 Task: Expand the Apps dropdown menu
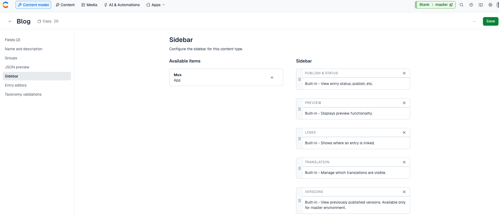[156, 5]
